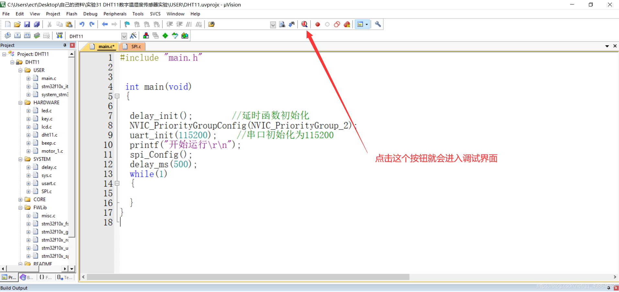Build the target files
This screenshot has height=292, width=619.
(17, 36)
